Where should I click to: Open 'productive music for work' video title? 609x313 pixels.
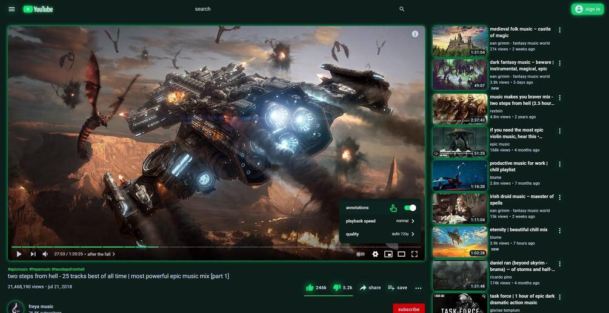point(519,166)
